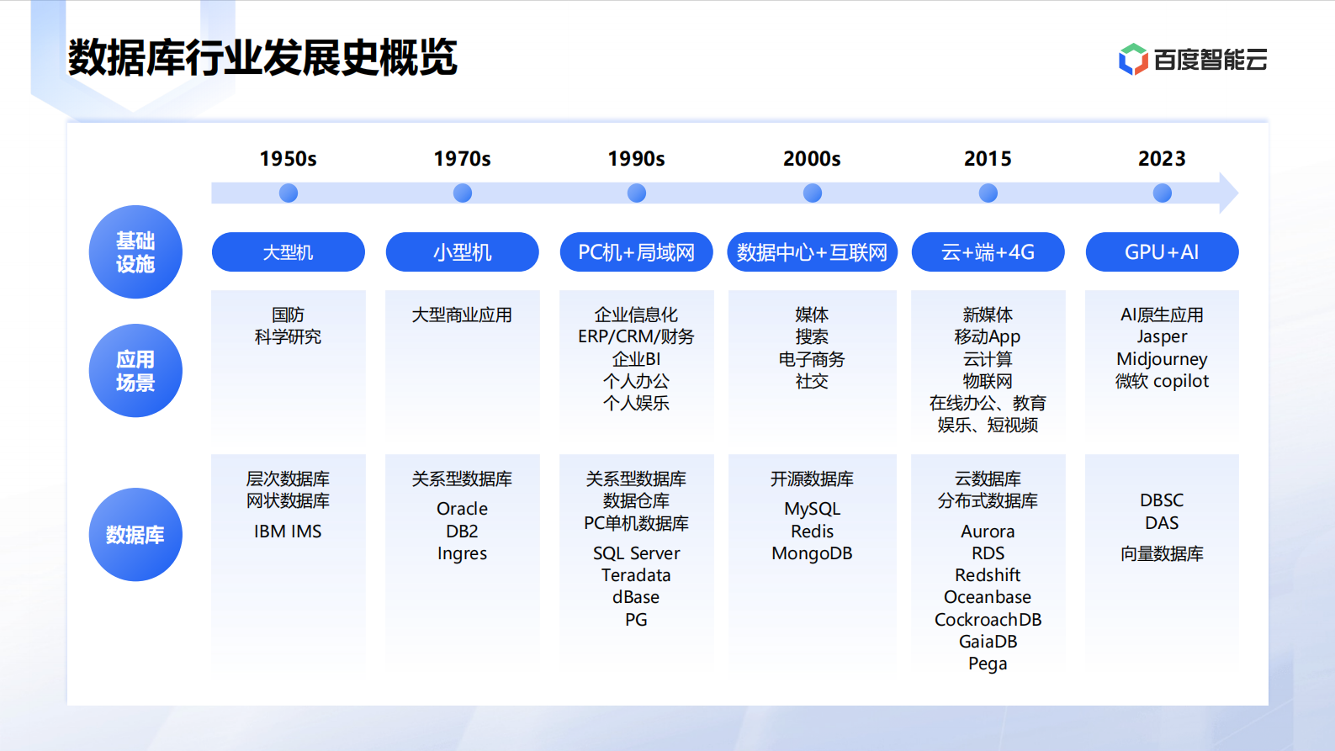The image size is (1335, 751).
Task: Click the Oceanbase text
Action: pos(988,597)
